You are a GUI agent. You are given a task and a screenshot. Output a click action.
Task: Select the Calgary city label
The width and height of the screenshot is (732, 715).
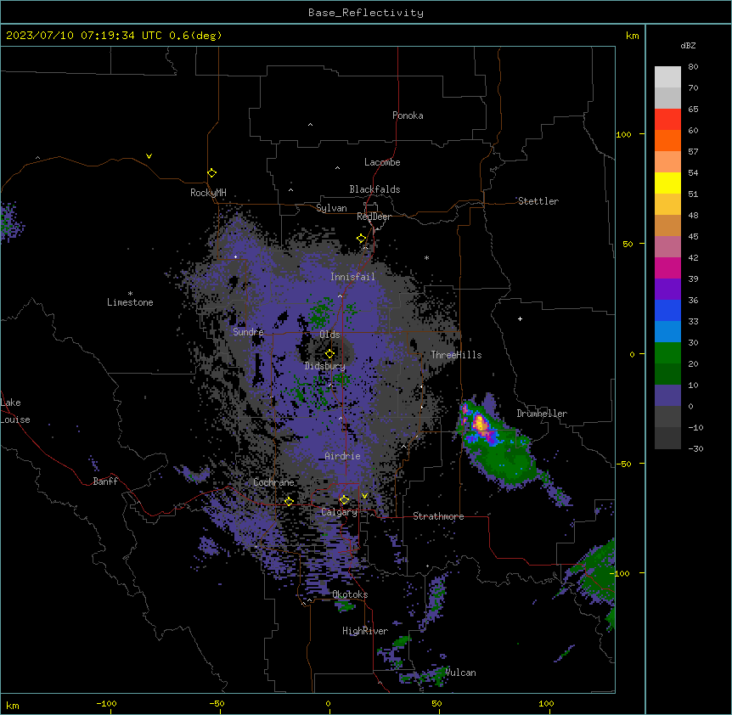coord(339,512)
